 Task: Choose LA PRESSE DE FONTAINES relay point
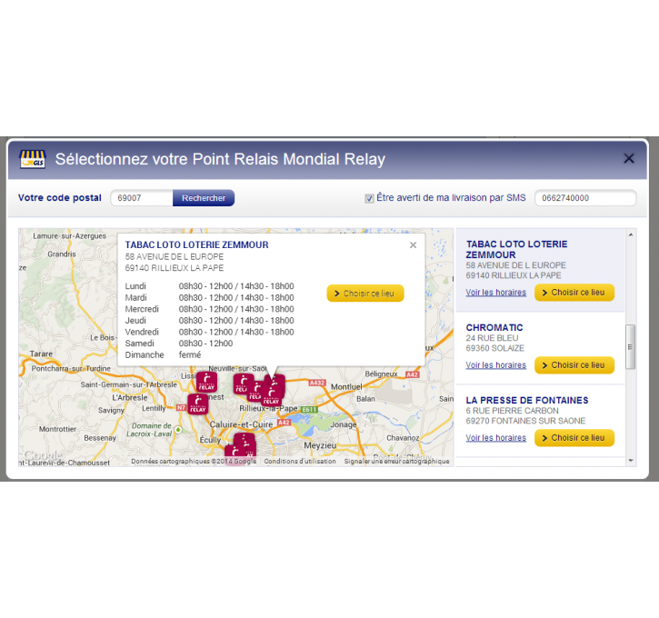pyautogui.click(x=574, y=438)
